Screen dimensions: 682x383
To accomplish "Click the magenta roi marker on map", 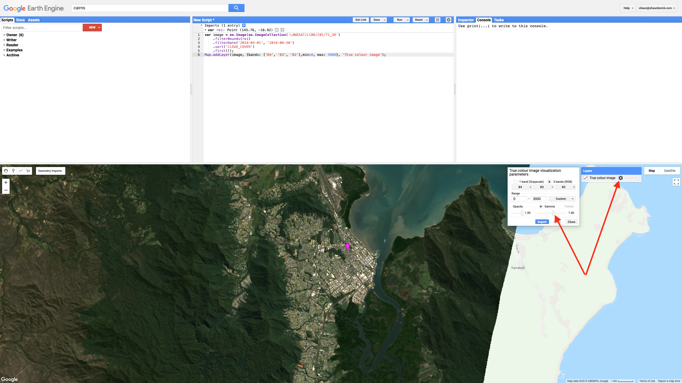I will click(347, 247).
